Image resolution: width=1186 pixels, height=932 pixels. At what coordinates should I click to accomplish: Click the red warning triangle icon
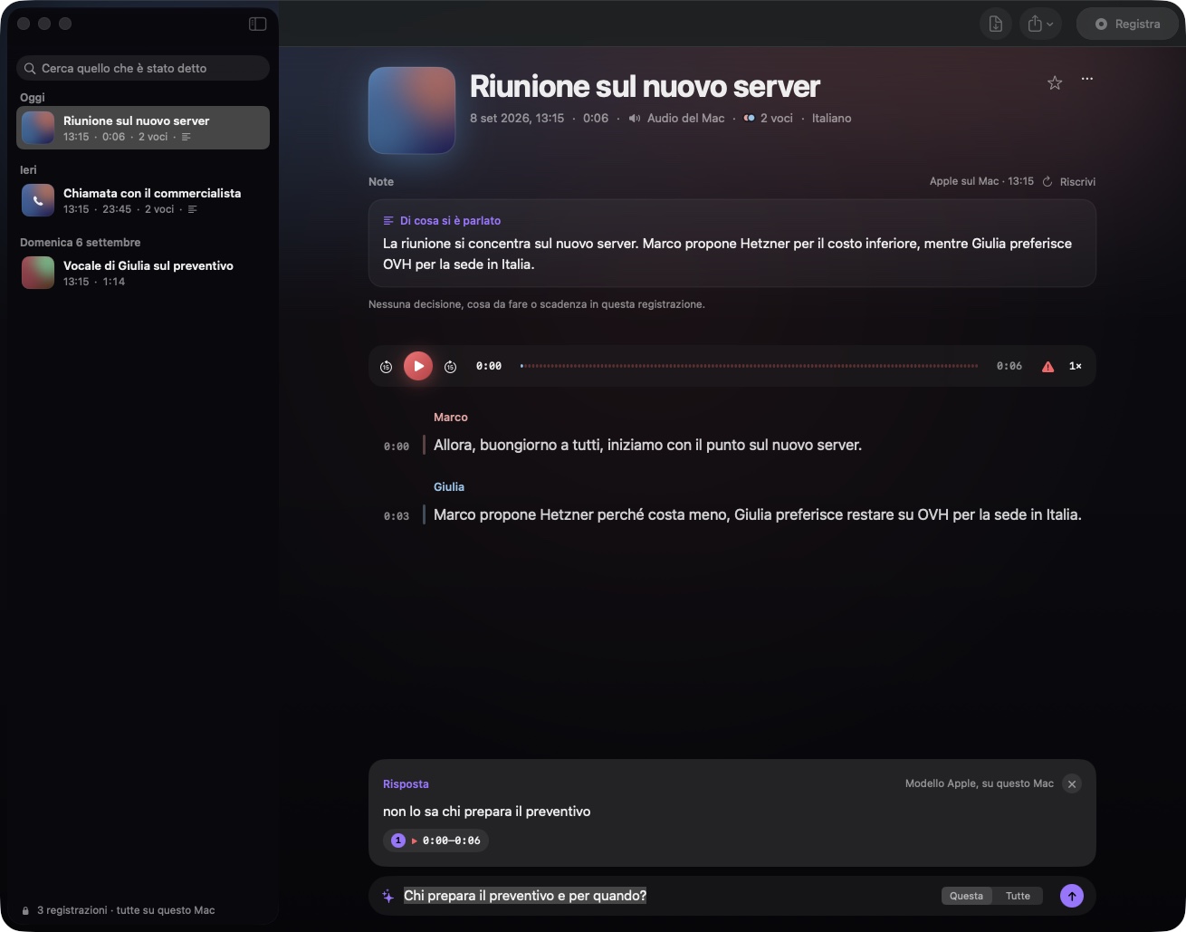pos(1047,366)
